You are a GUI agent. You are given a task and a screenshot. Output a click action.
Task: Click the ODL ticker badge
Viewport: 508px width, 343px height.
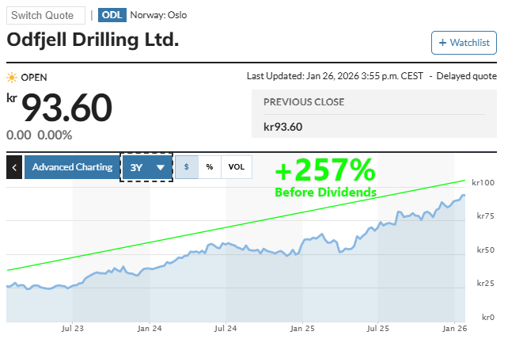pyautogui.click(x=112, y=15)
